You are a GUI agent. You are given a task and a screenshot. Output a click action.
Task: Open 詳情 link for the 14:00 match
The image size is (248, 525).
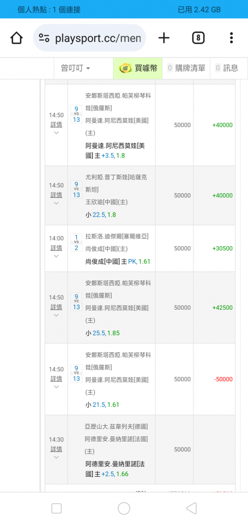point(56,248)
